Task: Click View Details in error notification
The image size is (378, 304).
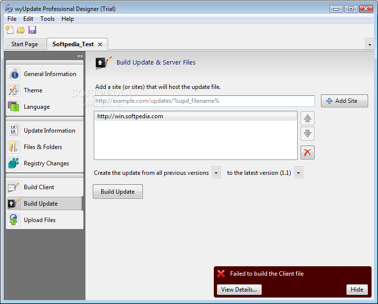Action: (x=239, y=290)
